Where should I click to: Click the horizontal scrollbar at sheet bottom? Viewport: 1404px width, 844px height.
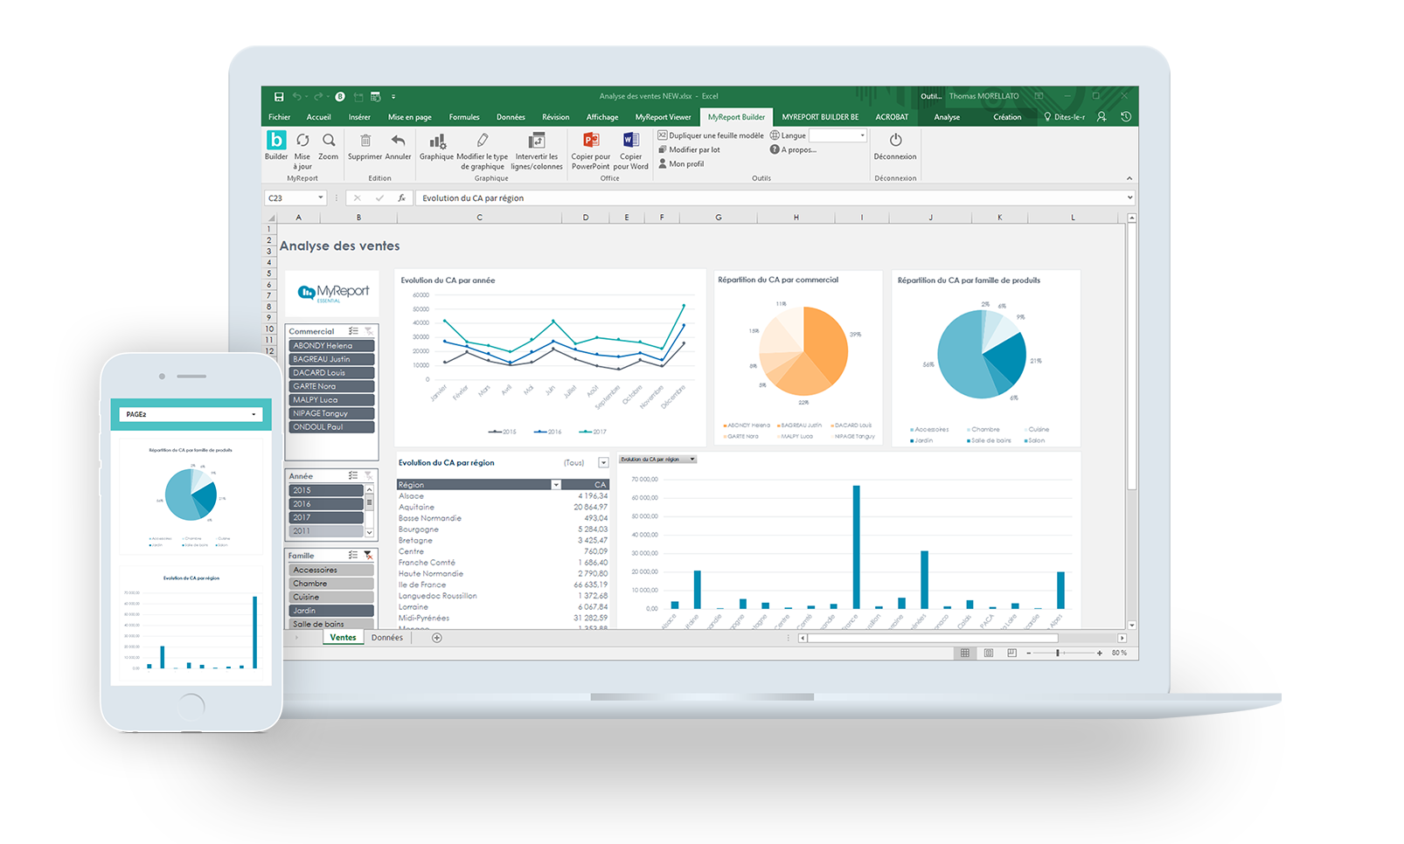[932, 638]
